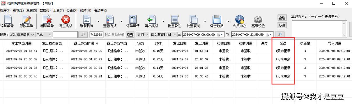Select cell 2024-07-07 23:01:33 in 发出物流时间

coord(22,68)
